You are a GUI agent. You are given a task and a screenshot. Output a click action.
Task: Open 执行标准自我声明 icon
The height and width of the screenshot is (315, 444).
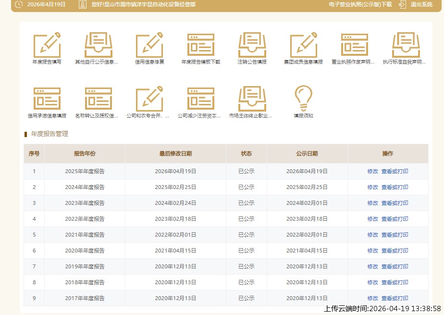coord(405,45)
